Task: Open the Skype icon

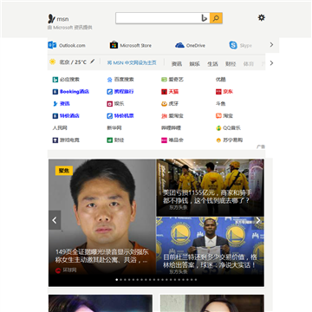Action: click(x=233, y=45)
